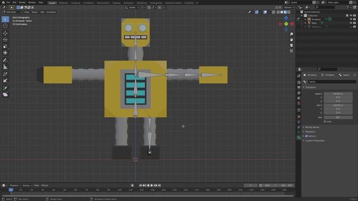Disable Body in renders camera icon
Viewport: 358px width, 201px height.
[x=355, y=23]
